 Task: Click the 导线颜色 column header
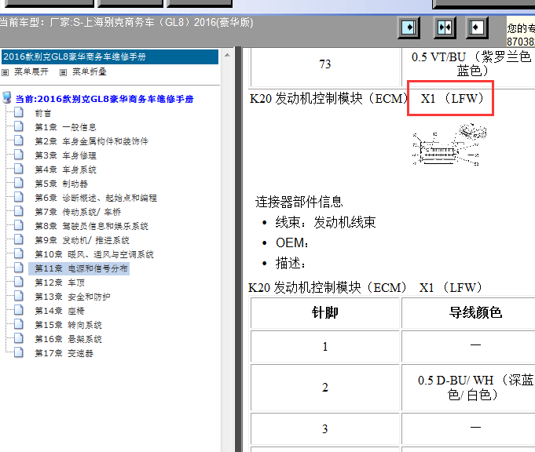click(x=475, y=312)
